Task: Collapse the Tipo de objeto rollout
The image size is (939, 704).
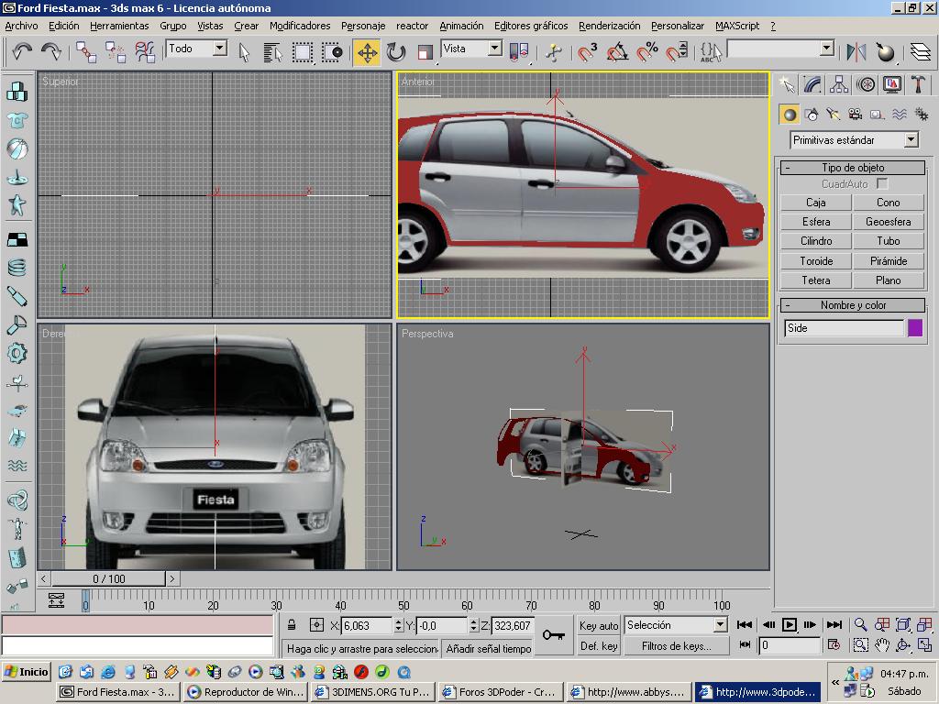Action: (853, 168)
